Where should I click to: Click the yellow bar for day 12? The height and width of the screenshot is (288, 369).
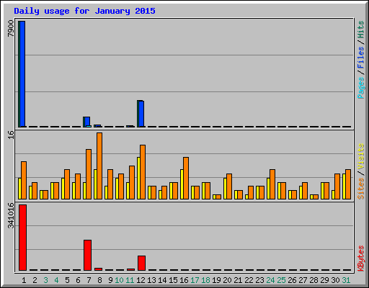[x=138, y=178]
